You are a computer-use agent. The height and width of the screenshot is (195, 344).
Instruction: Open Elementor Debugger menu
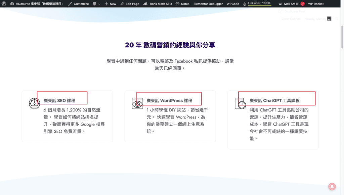click(x=208, y=4)
